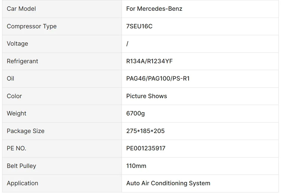Screen dimensions: 282x193
Task: Click the 'Car Model' label cell
Action: click(x=21, y=9)
